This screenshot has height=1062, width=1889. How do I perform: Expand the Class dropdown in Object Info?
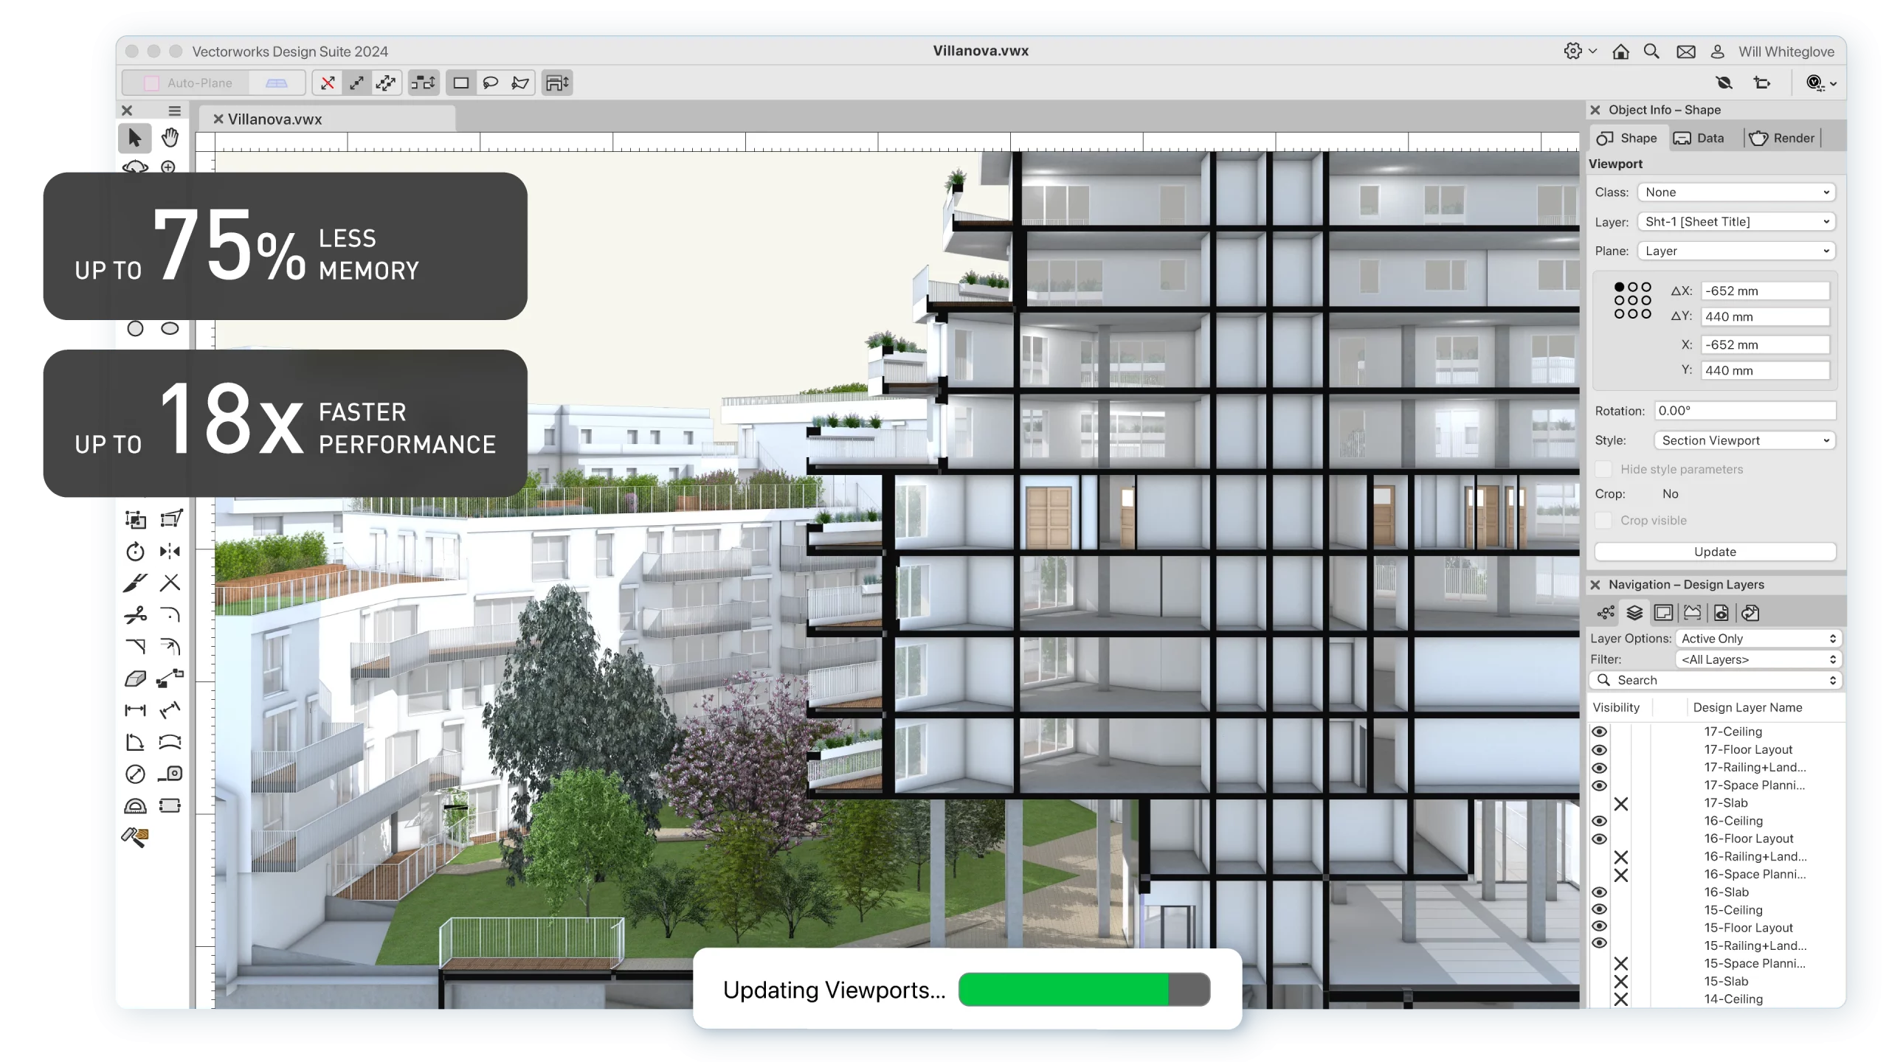[1826, 192]
